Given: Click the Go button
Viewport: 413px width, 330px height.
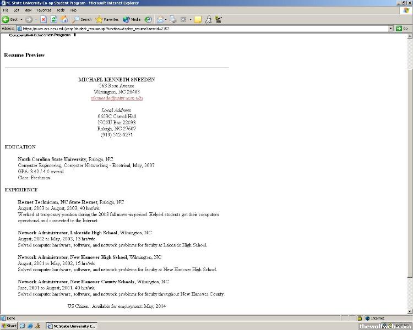Looking at the screenshot, I should [402, 29].
